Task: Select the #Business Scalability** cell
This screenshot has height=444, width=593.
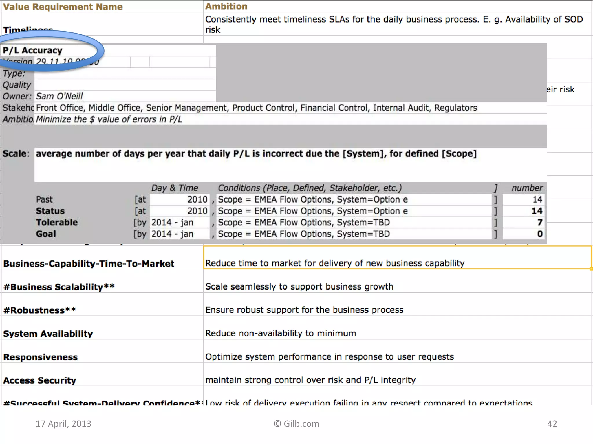Action: (x=59, y=287)
